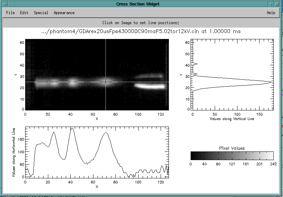This screenshot has height=197, width=283.
Task: Open the Appearance menu
Action: pos(64,13)
